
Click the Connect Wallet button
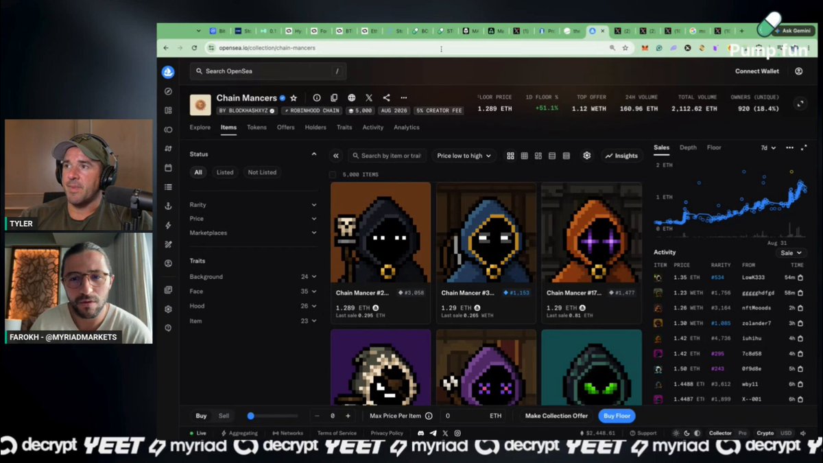point(757,71)
